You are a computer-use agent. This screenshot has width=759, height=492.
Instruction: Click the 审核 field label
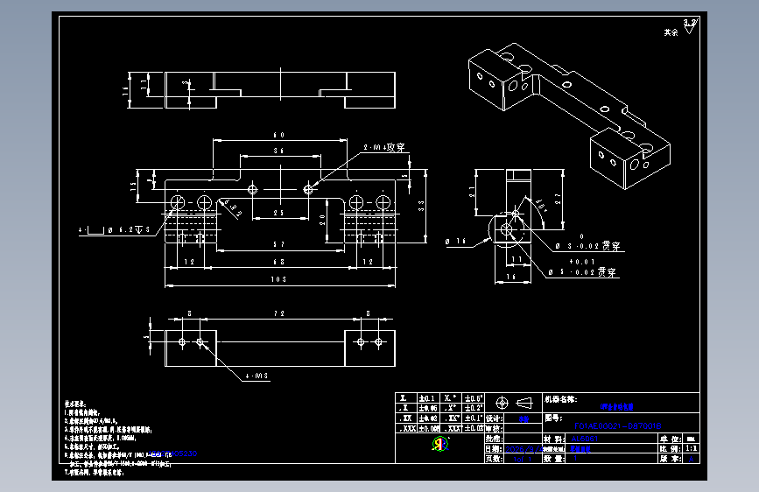coord(495,428)
